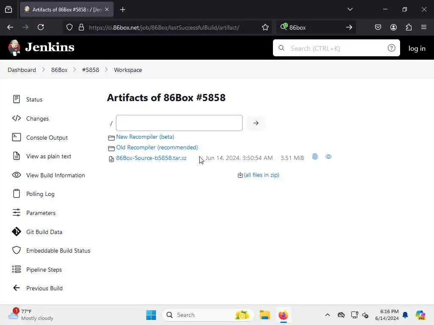Click the Windows taskbar Search box
Image resolution: width=434 pixels, height=325 pixels.
[208, 315]
